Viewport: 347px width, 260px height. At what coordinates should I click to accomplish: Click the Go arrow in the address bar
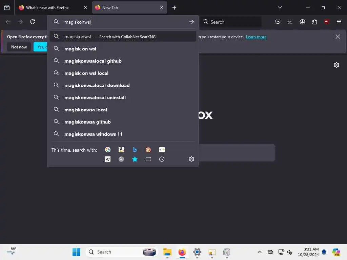tap(191, 22)
